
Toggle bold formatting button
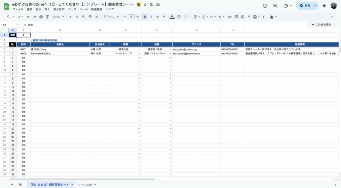(145, 17)
